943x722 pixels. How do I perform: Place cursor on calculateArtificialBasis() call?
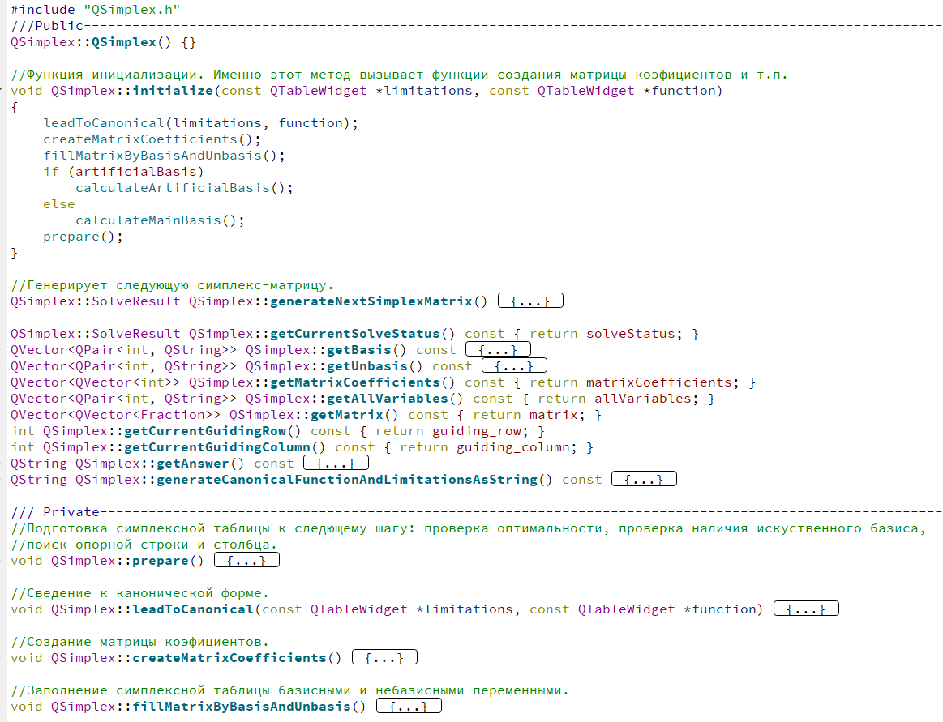pyautogui.click(x=184, y=187)
